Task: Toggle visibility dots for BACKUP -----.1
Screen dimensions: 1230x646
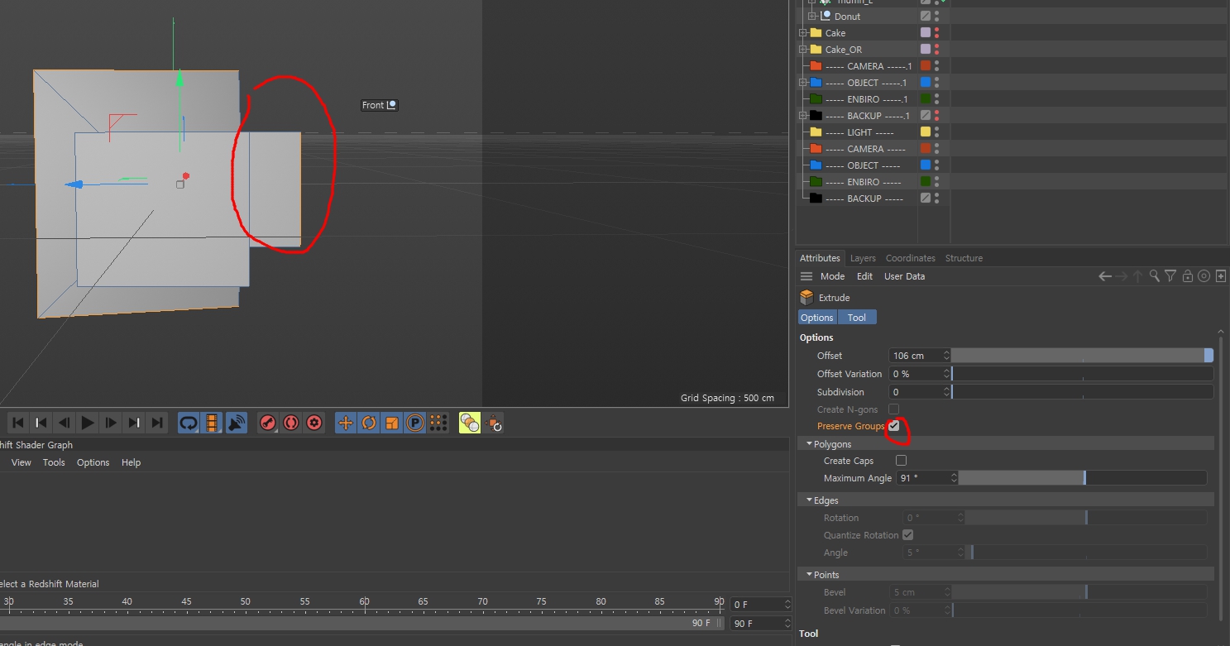Action: (936, 116)
